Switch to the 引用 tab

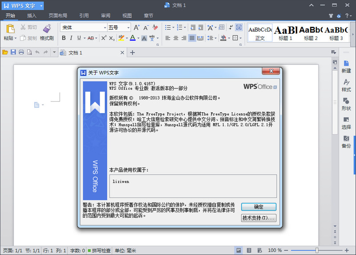84,16
